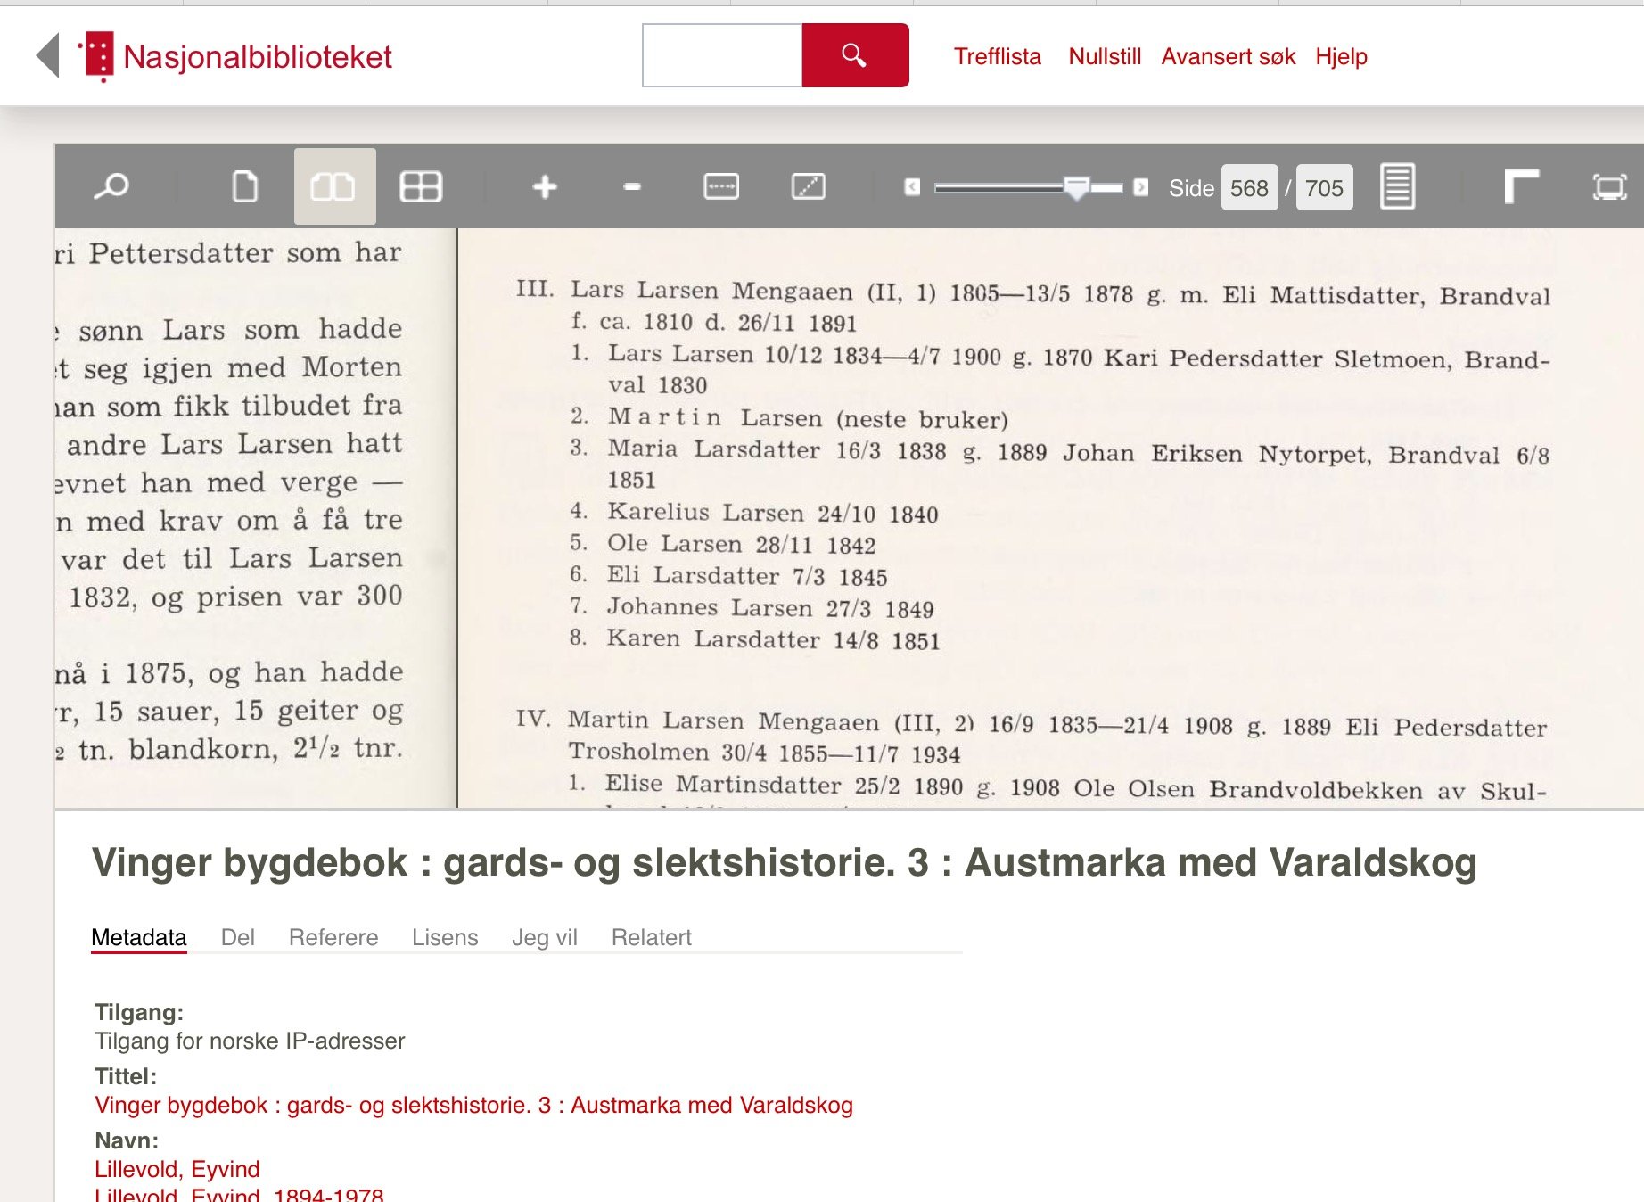
Task: Open Avansert søk link
Action: pos(1228,56)
